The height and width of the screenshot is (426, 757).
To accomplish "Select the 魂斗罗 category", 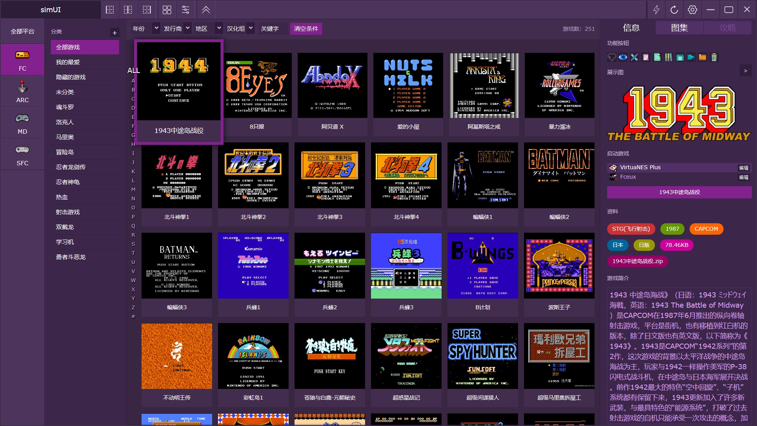I will 65,107.
